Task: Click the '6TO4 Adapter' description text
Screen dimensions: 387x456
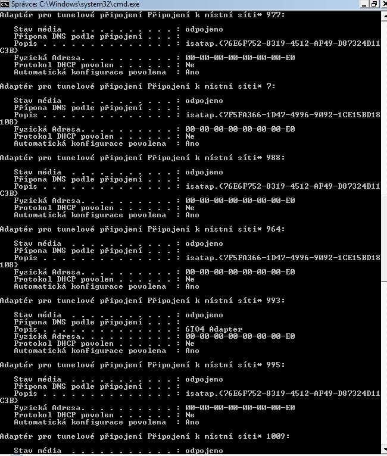Action: coord(214,329)
